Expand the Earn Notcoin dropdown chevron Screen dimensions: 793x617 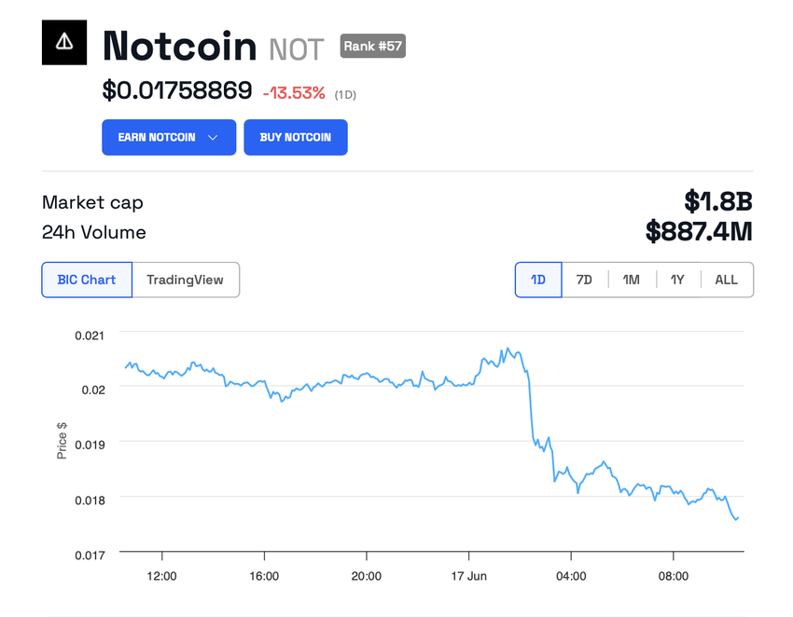click(x=213, y=137)
